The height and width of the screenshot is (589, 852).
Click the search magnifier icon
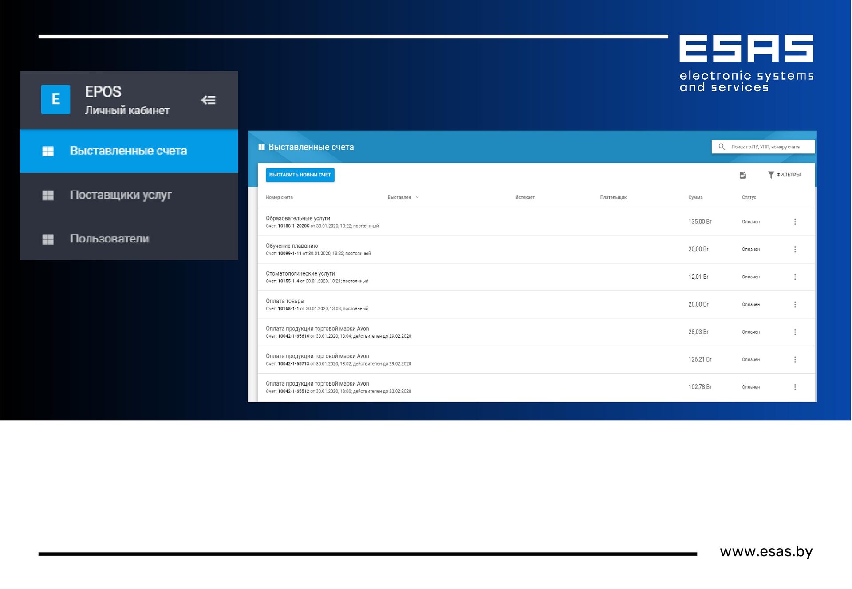pyautogui.click(x=722, y=147)
